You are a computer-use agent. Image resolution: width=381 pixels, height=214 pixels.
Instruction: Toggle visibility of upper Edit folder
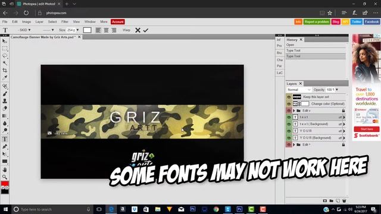tap(289, 111)
